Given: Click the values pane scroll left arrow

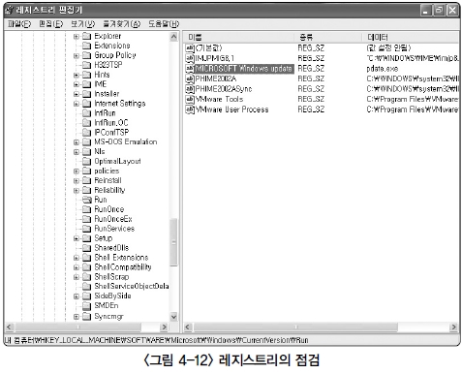Looking at the screenshot, I should [x=188, y=327].
